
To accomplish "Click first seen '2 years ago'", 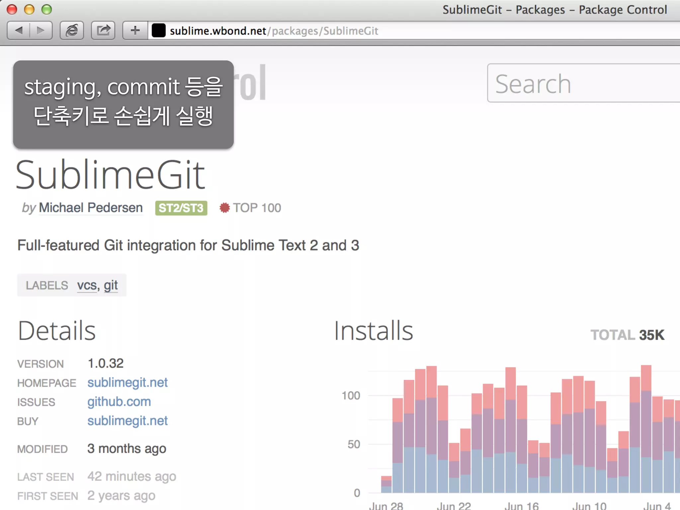I will click(121, 496).
